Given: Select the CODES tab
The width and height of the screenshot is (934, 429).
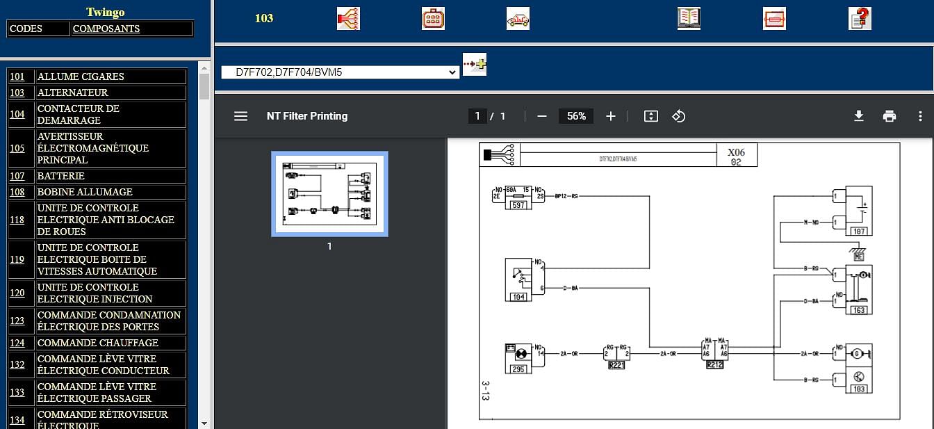Looking at the screenshot, I should 39,29.
